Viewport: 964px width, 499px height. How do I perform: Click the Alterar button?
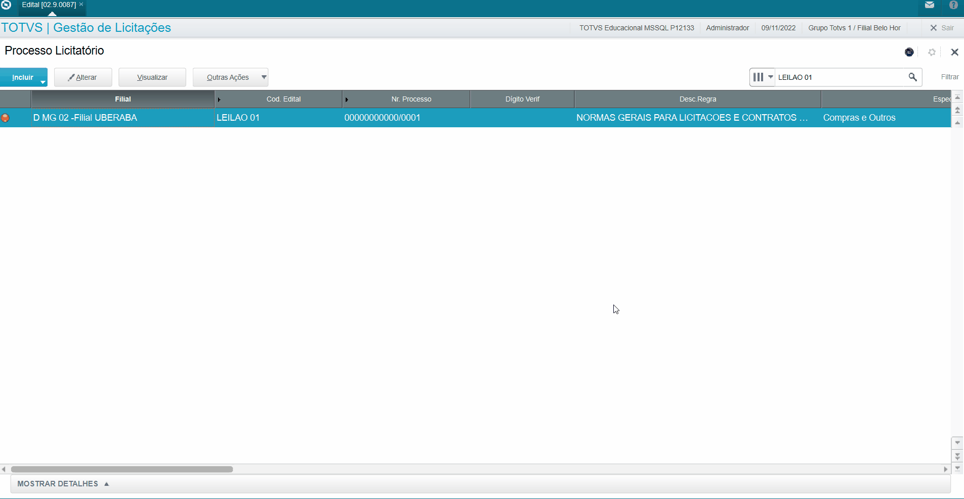pyautogui.click(x=83, y=77)
